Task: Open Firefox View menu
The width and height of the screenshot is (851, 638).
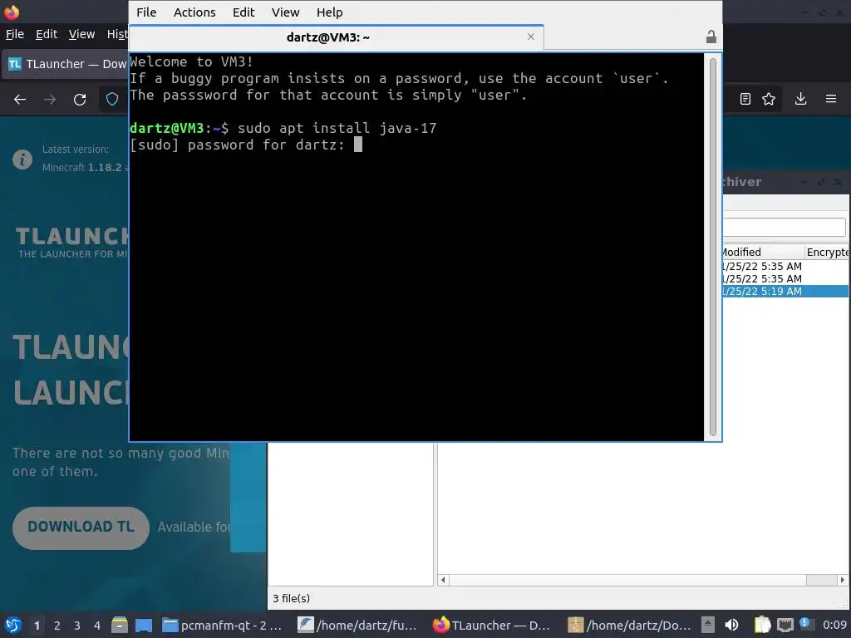Action: (81, 34)
